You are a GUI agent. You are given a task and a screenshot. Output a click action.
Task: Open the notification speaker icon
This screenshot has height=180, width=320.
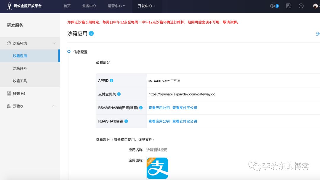272,6
